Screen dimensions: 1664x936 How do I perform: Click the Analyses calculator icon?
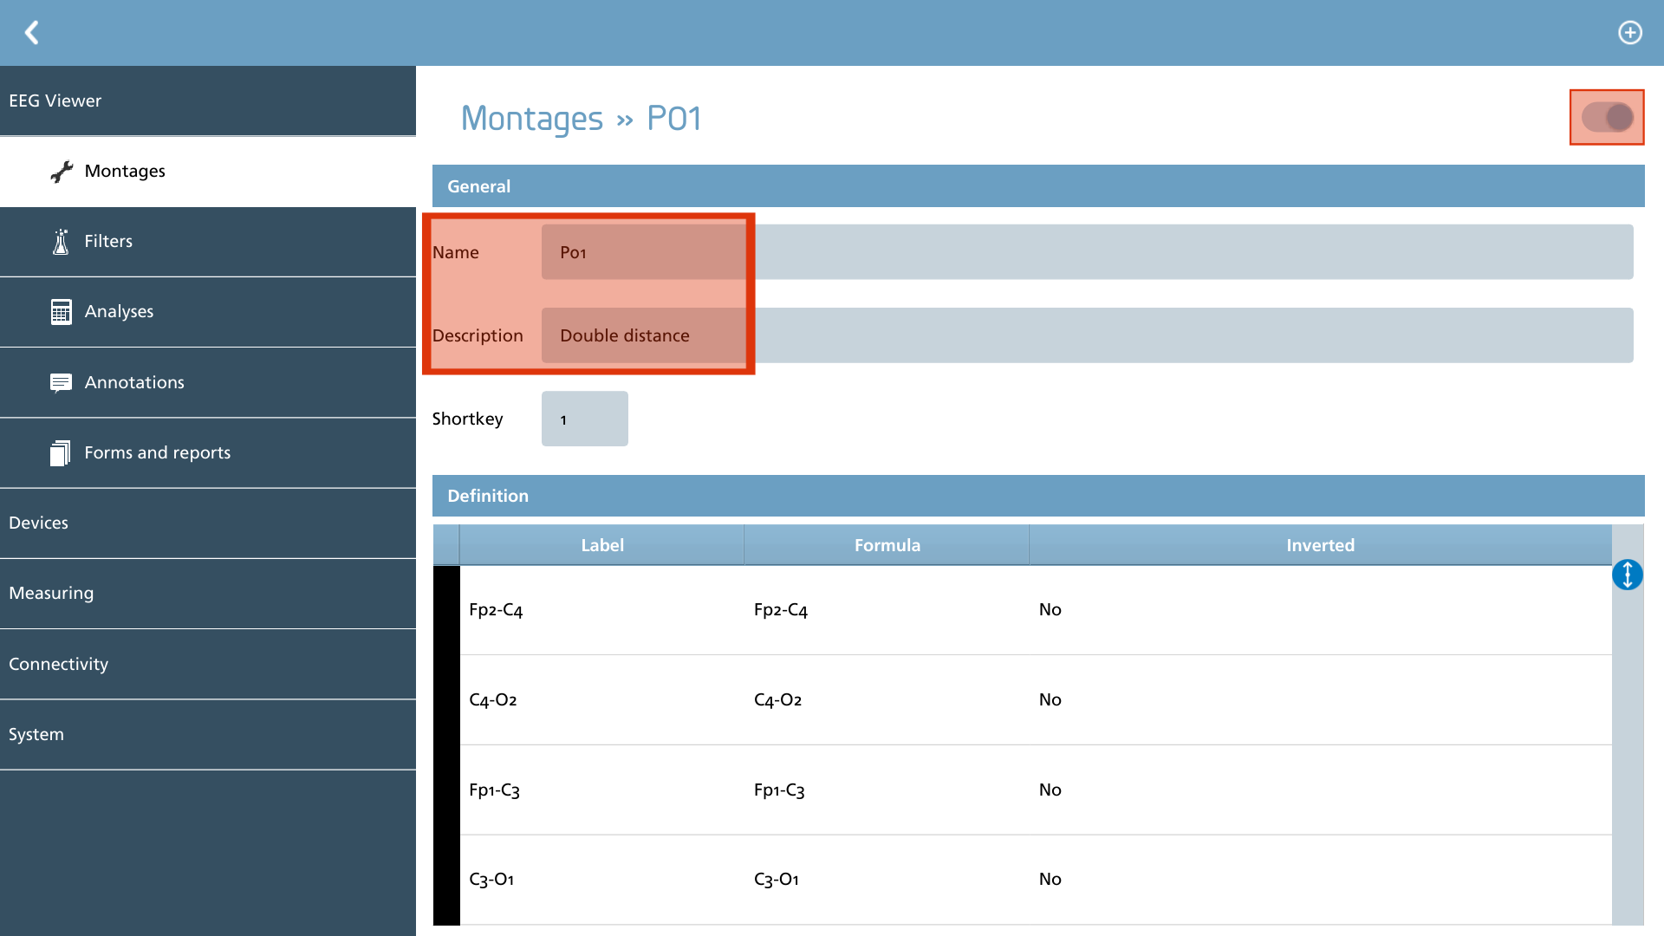(61, 312)
